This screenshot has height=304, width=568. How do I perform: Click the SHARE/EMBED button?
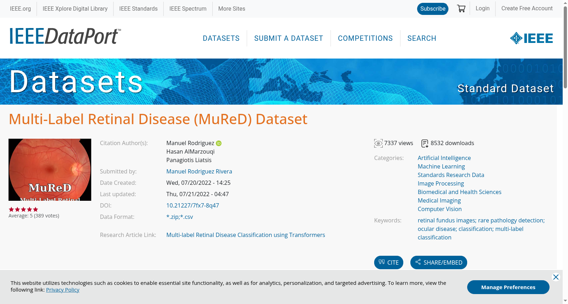(x=439, y=262)
